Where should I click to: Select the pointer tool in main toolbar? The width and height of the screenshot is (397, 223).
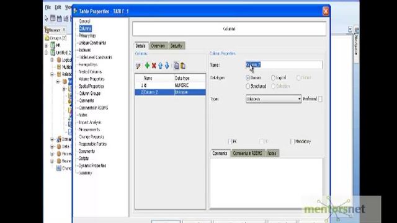(46, 18)
